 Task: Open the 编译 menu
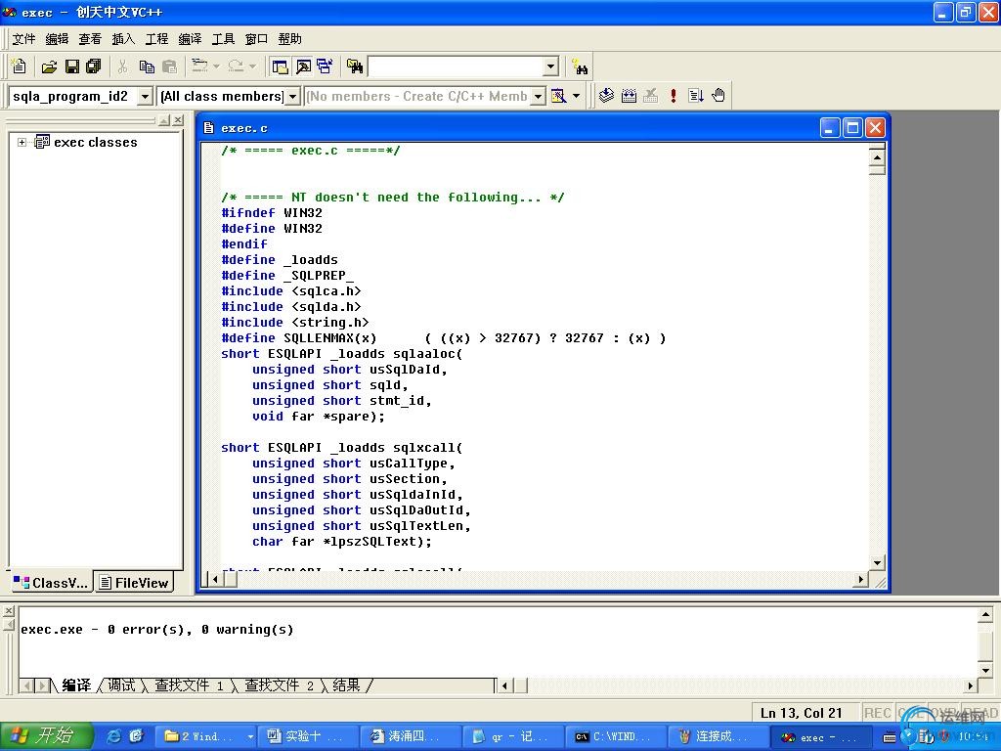coord(190,39)
